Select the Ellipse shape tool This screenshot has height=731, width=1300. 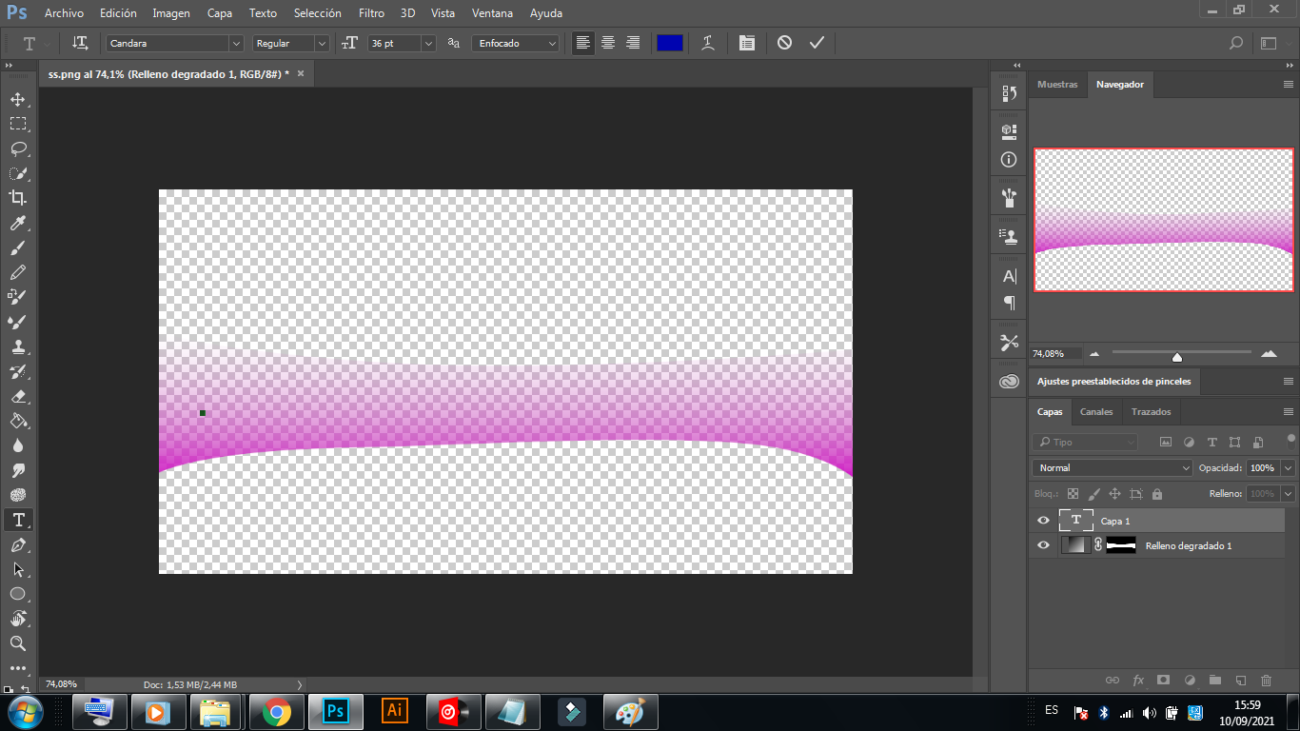click(x=18, y=594)
